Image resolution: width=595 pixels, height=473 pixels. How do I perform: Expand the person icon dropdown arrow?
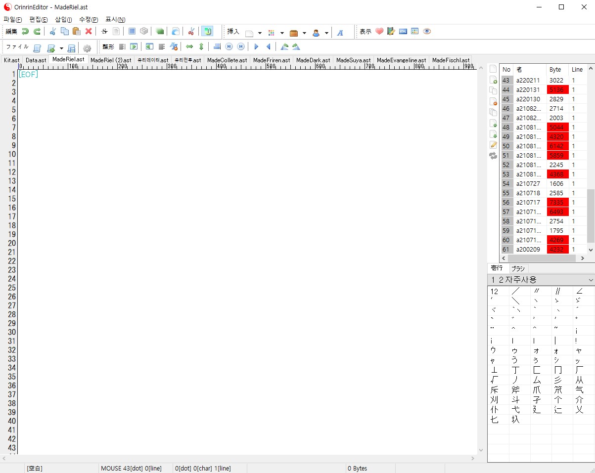pyautogui.click(x=326, y=33)
